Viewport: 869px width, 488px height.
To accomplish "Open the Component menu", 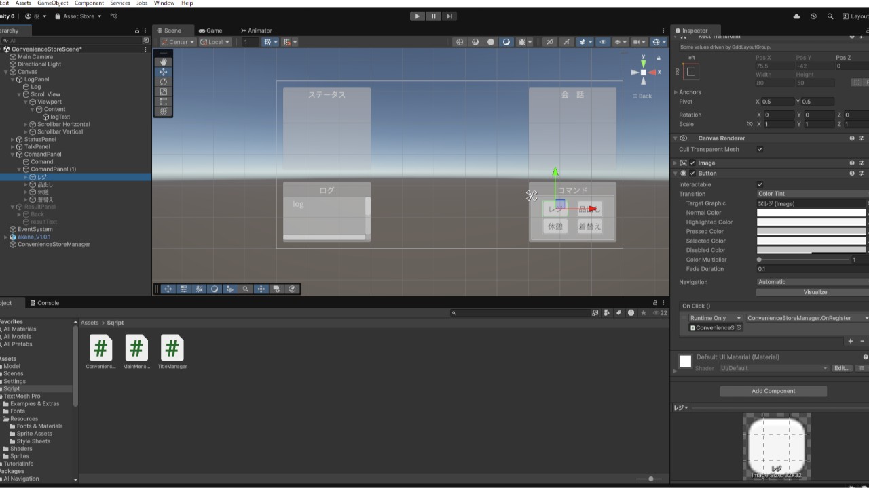I will click(x=89, y=3).
